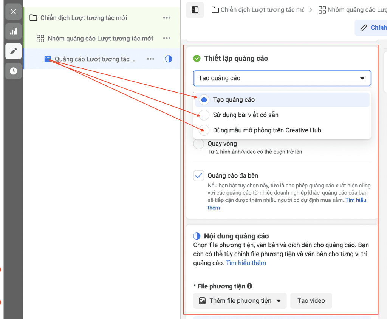The image size is (387, 319).
Task: Open the Nhóm quảng cáo breadcrumb at top
Action: (353, 10)
